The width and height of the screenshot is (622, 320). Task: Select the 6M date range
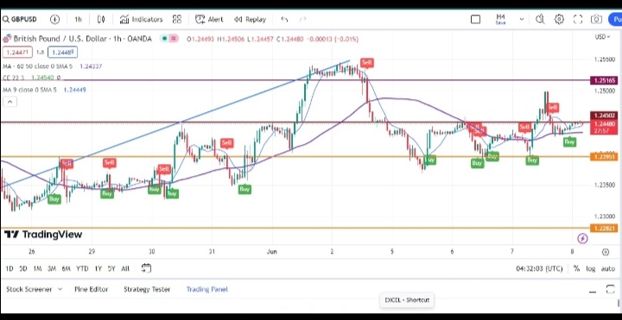coord(66,268)
